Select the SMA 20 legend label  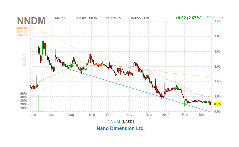pyautogui.click(x=22, y=35)
